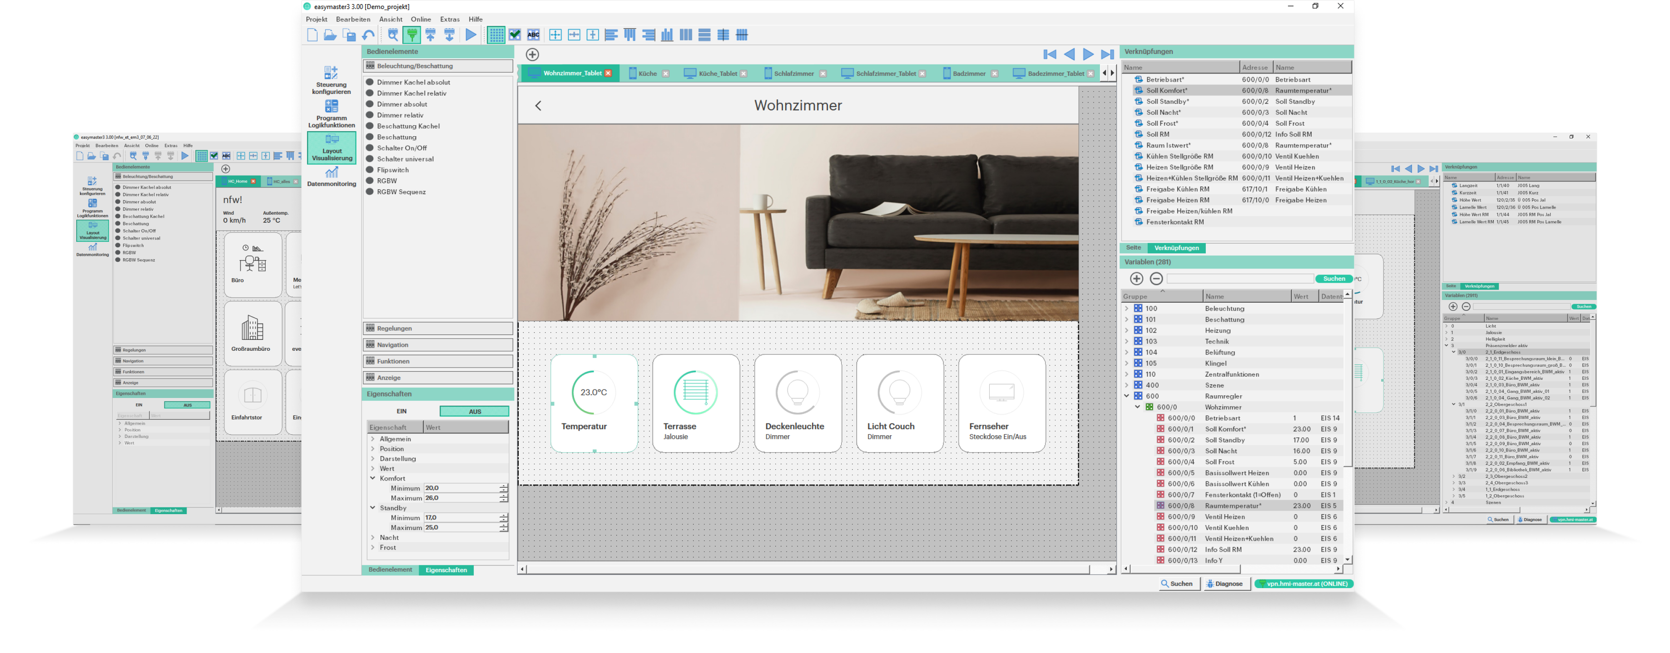Click the align left toolbar icon
The image size is (1670, 653).
point(611,35)
